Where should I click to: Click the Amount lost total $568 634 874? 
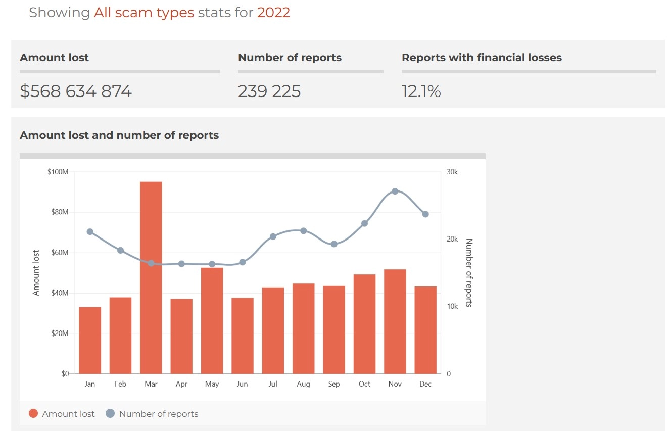(76, 91)
